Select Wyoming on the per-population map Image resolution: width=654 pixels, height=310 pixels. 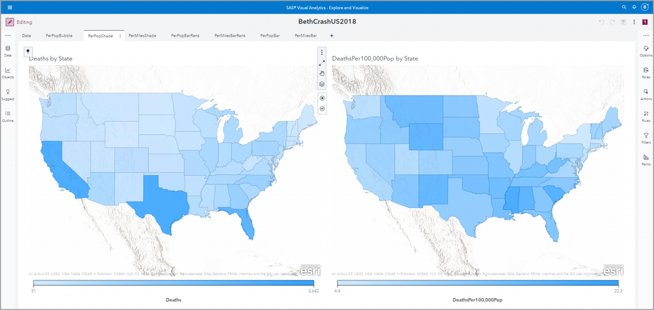(426, 137)
